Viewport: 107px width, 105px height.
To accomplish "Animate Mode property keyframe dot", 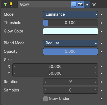I will 101,15.
